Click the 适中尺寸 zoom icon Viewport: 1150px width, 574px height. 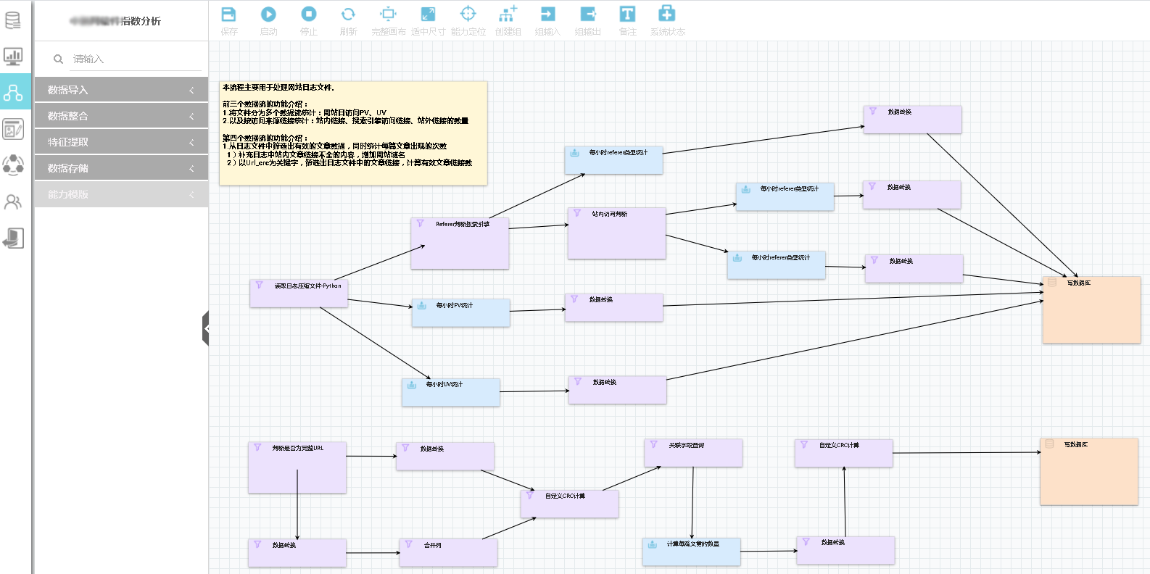tap(428, 14)
